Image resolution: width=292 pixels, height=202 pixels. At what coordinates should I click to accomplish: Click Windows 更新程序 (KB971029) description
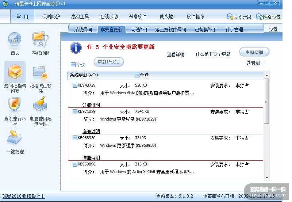pyautogui.click(x=128, y=119)
